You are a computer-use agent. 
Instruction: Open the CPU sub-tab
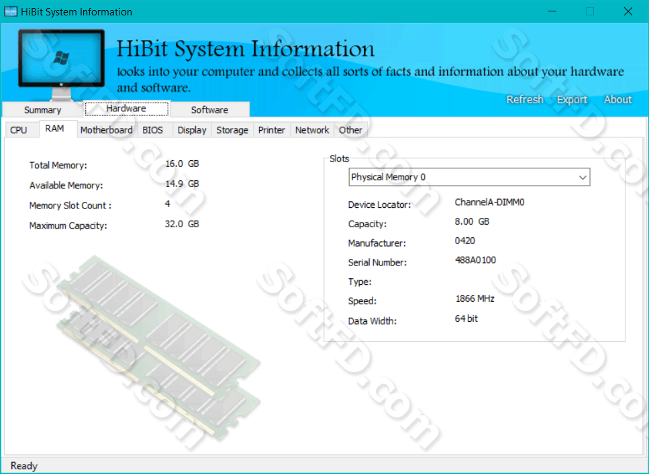tap(19, 130)
